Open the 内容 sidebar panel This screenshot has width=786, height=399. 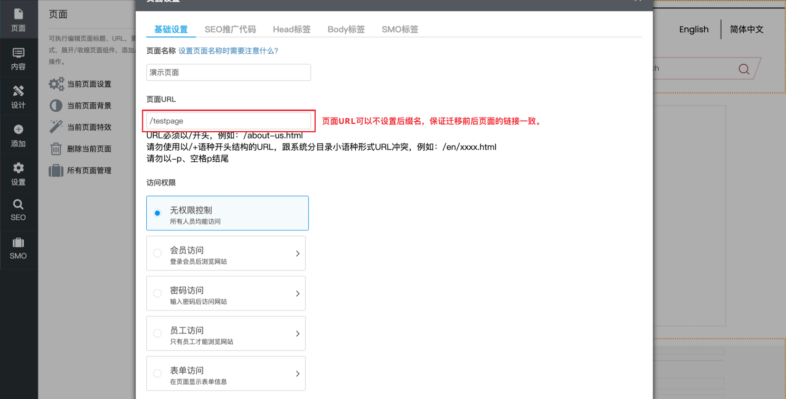click(18, 58)
